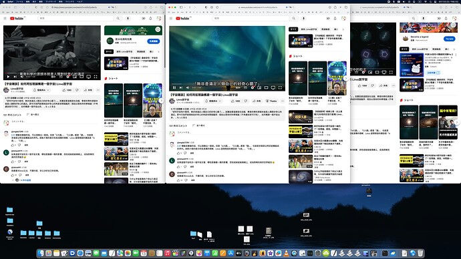Open the comment sort dropdown in left window
Screen dimensions: 461x259
click(33, 115)
